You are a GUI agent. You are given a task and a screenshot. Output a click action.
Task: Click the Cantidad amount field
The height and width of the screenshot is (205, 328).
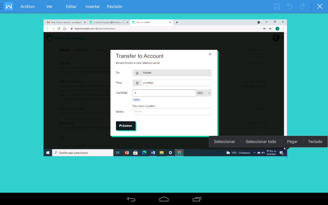tap(164, 93)
